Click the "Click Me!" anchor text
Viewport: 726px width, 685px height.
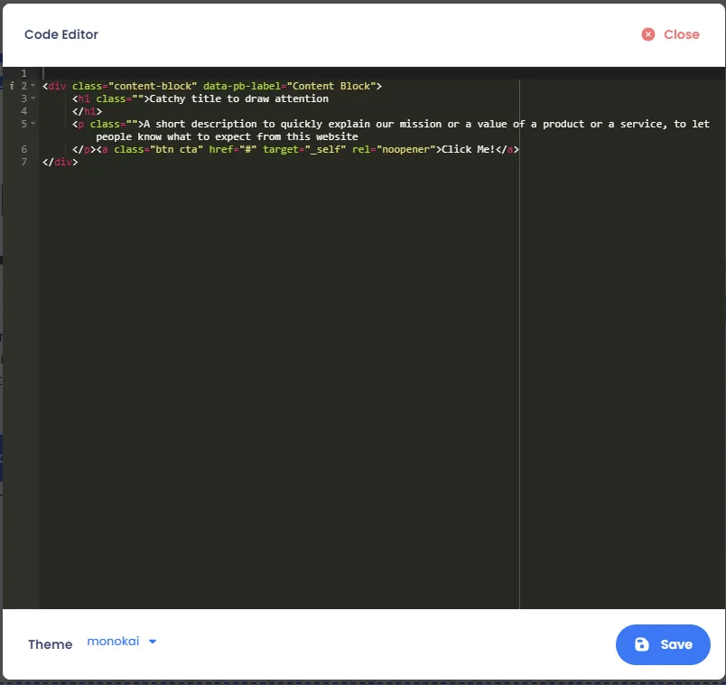[468, 149]
